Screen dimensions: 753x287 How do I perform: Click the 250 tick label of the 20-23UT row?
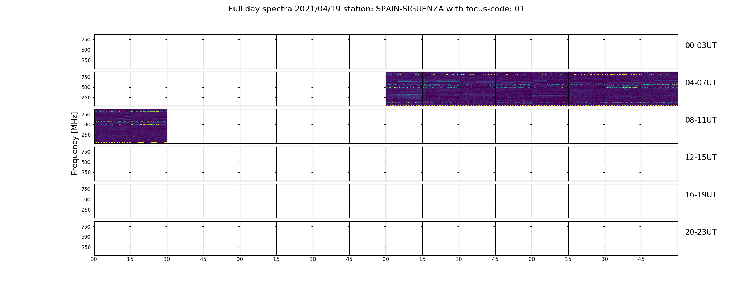pyautogui.click(x=86, y=247)
